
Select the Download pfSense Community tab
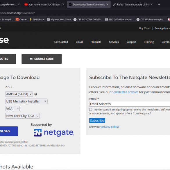[x=89, y=4]
